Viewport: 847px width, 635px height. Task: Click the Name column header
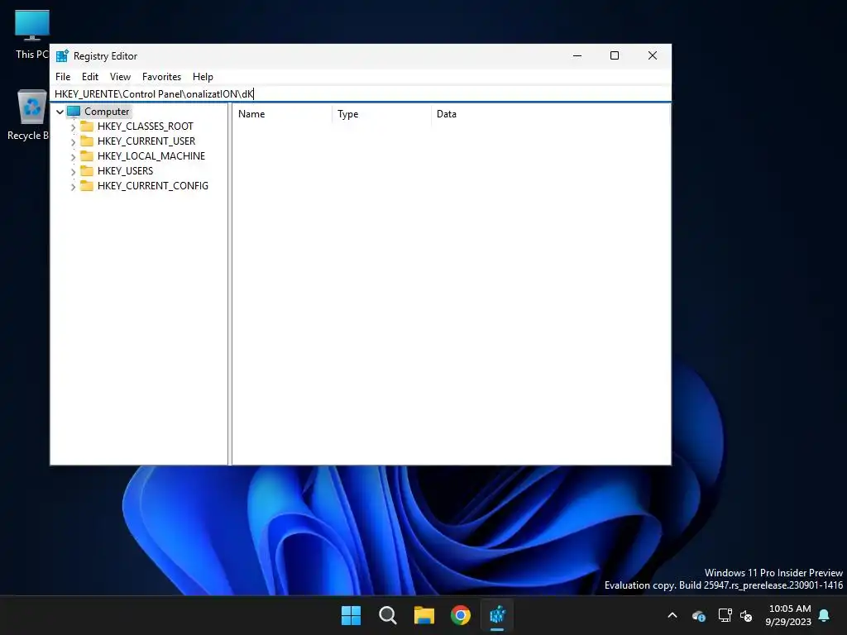coord(282,114)
